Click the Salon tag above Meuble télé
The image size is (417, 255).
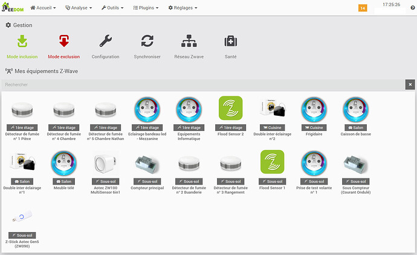coord(64,181)
